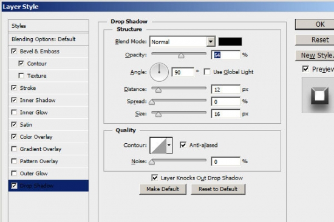Enable the Inner Glow checkbox

click(x=14, y=112)
